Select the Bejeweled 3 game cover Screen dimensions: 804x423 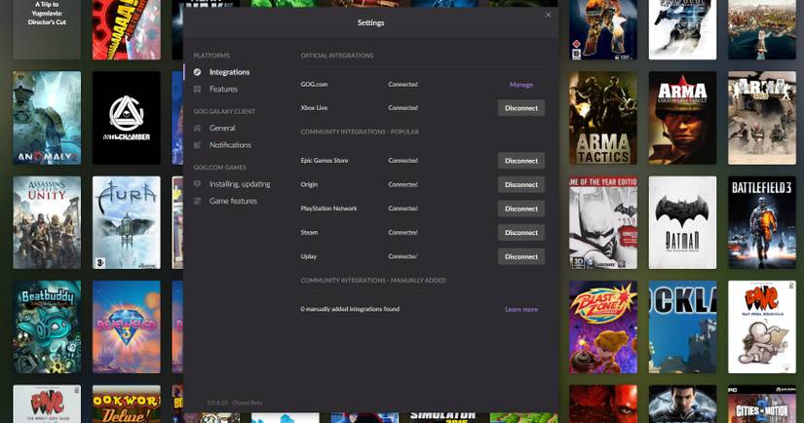(126, 327)
